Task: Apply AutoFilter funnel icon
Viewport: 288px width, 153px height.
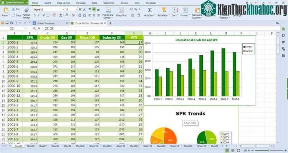Action: tap(164, 10)
